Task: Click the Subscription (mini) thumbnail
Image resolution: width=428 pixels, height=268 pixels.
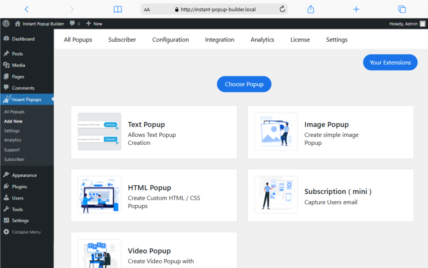Action: [276, 195]
